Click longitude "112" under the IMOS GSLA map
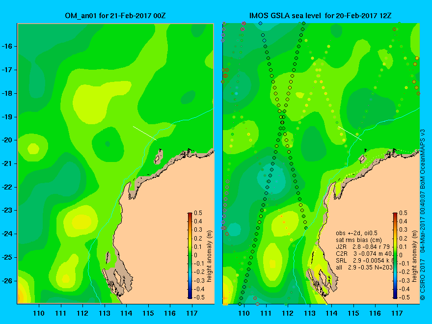Screen dimensions: 432x324 288,313
